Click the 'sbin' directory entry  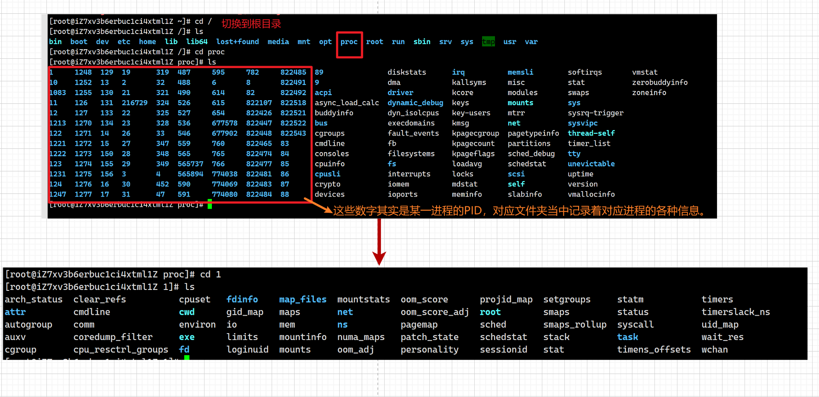pyautogui.click(x=422, y=42)
